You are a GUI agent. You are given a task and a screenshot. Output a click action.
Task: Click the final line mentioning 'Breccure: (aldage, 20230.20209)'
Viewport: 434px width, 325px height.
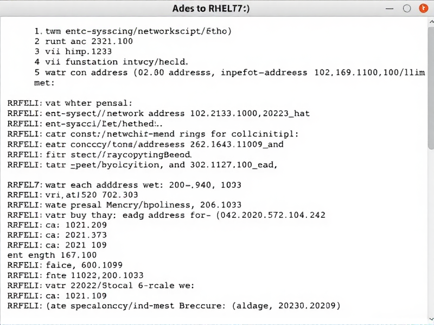pos(174,305)
